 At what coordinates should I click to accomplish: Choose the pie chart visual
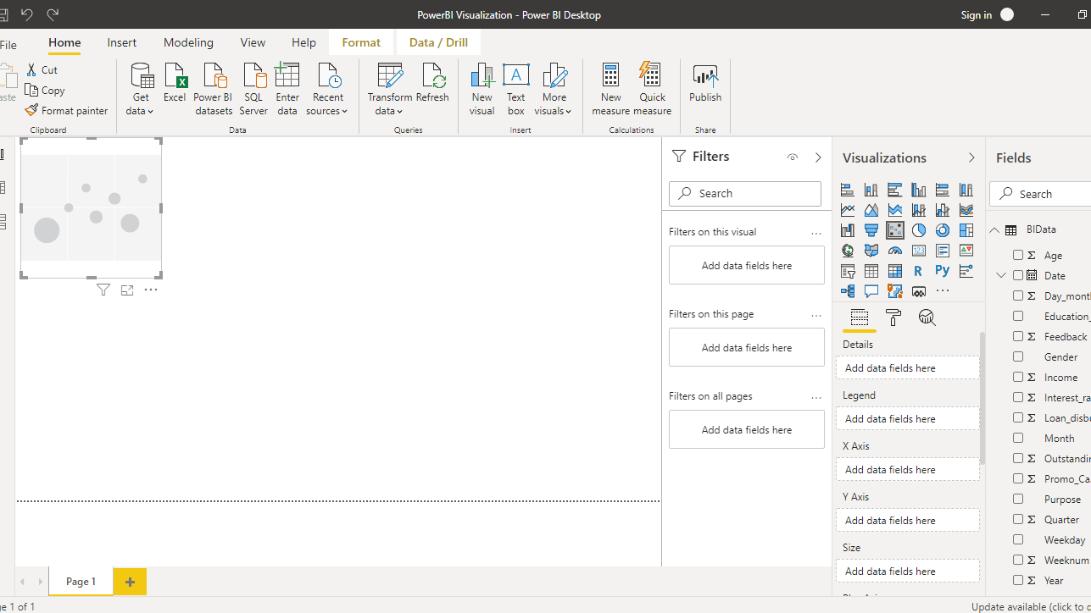tap(919, 230)
